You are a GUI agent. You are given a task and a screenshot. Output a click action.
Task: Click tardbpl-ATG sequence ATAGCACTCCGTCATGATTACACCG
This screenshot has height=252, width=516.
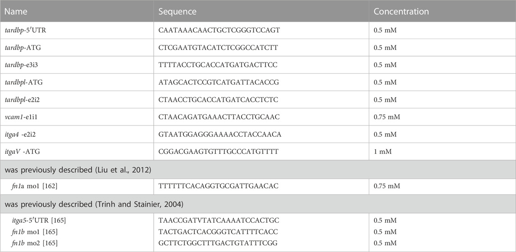219,82
